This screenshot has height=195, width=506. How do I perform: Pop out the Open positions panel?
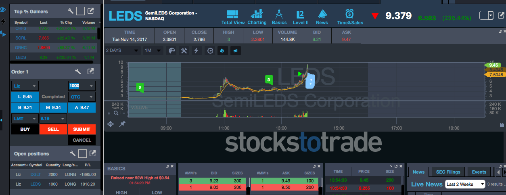tap(92, 153)
